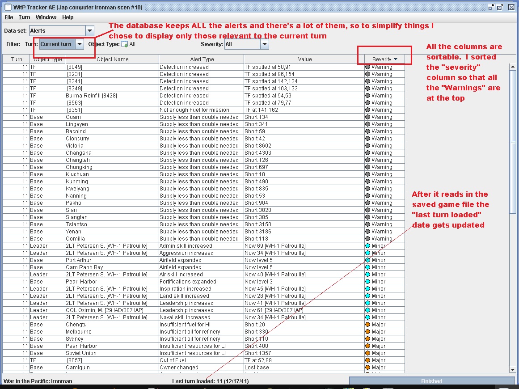Open the Object Type All selector
The image size is (519, 389).
[128, 44]
